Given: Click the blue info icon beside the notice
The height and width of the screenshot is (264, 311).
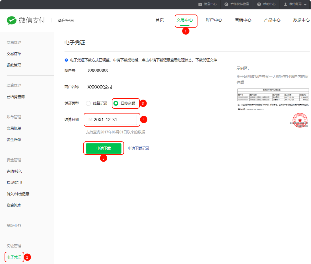Looking at the screenshot, I should 66,60.
